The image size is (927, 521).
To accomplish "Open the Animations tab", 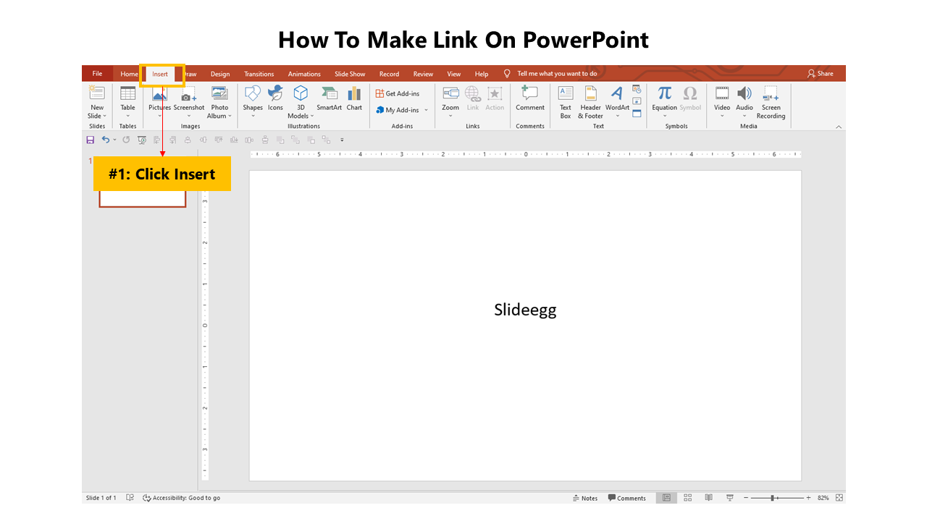I will click(x=304, y=74).
